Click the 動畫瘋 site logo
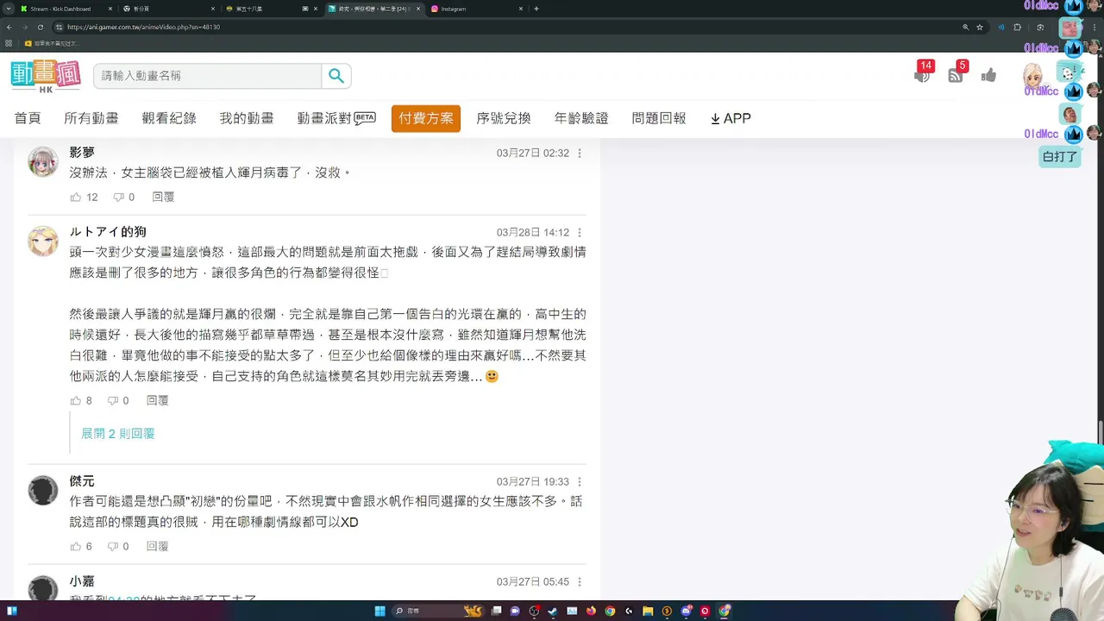Viewport: 1104px width, 621px height. 46,76
